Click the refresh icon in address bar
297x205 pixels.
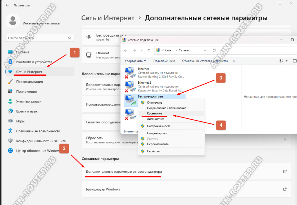(214, 50)
